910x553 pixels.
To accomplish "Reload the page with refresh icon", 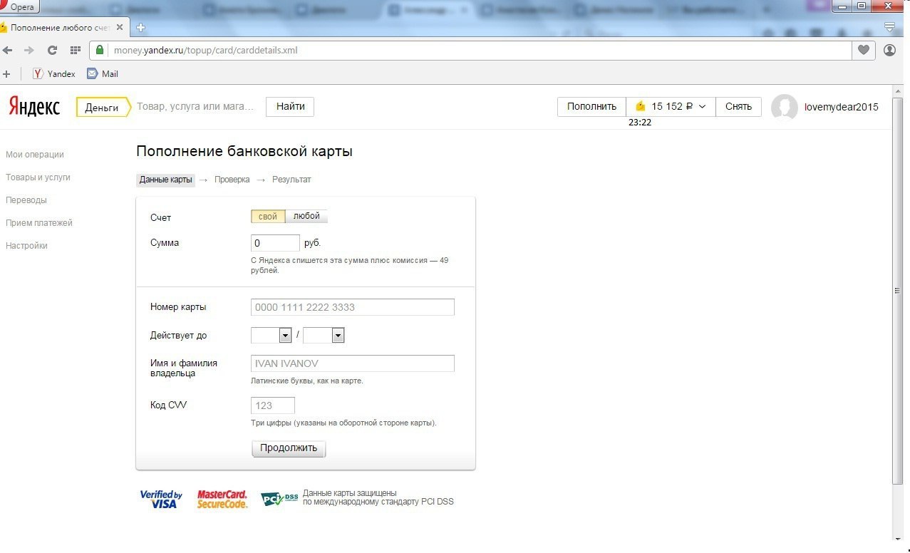I will point(52,50).
